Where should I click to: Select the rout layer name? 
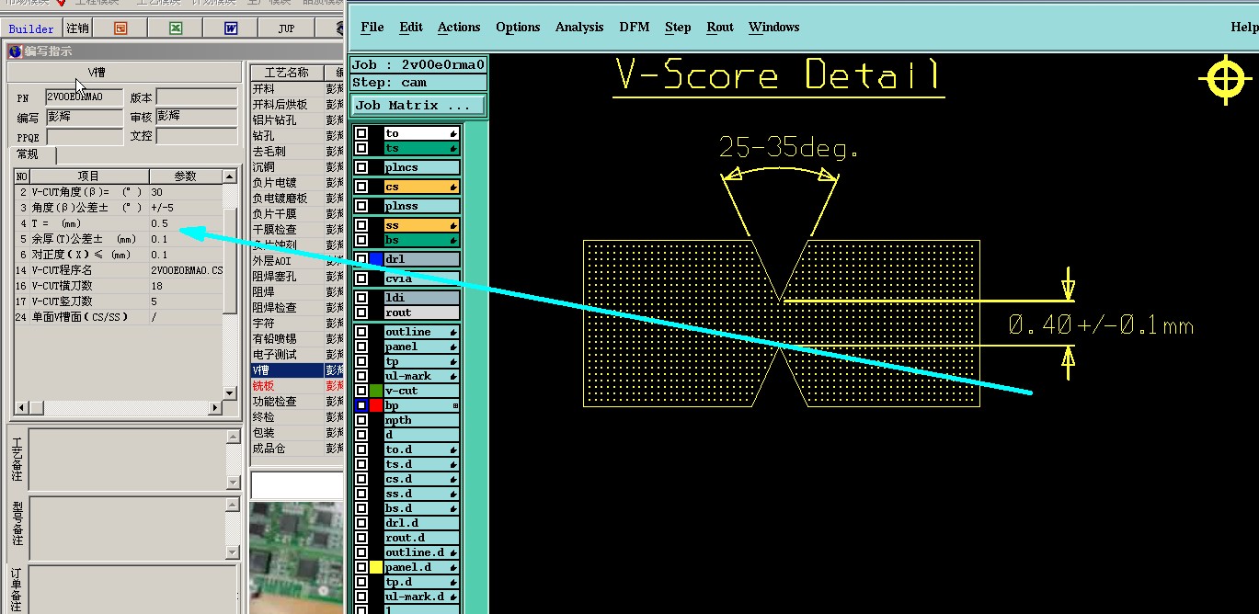[421, 313]
